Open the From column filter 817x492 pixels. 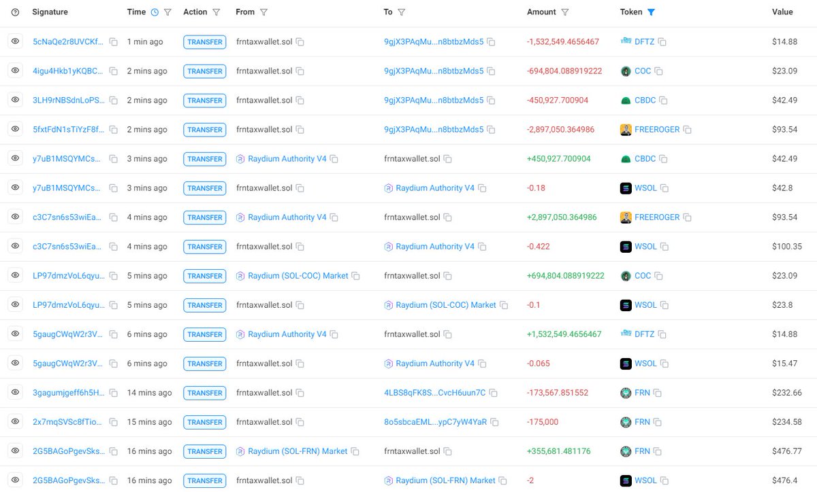[x=264, y=12]
